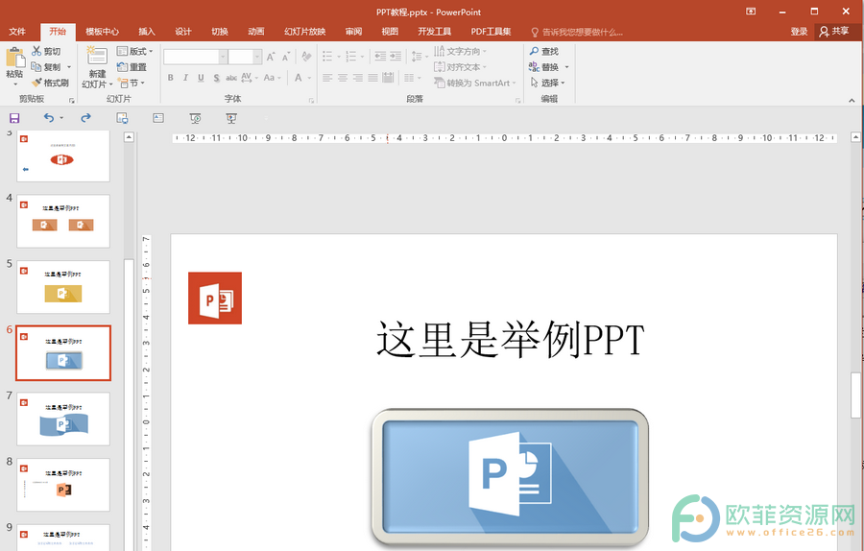This screenshot has height=551, width=864.
Task: Expand the Select (选择) dropdown
Action: pos(564,84)
